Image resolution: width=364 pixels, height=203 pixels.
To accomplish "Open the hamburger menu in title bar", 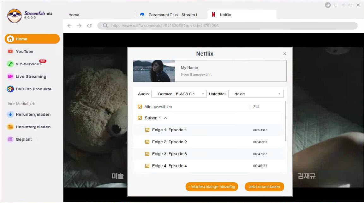I will [x=336, y=5].
